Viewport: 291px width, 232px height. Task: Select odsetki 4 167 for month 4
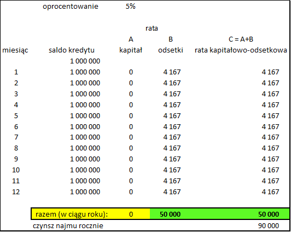pos(172,105)
